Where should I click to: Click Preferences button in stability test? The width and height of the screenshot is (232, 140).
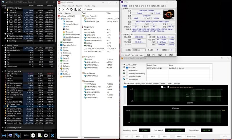pos(191,137)
